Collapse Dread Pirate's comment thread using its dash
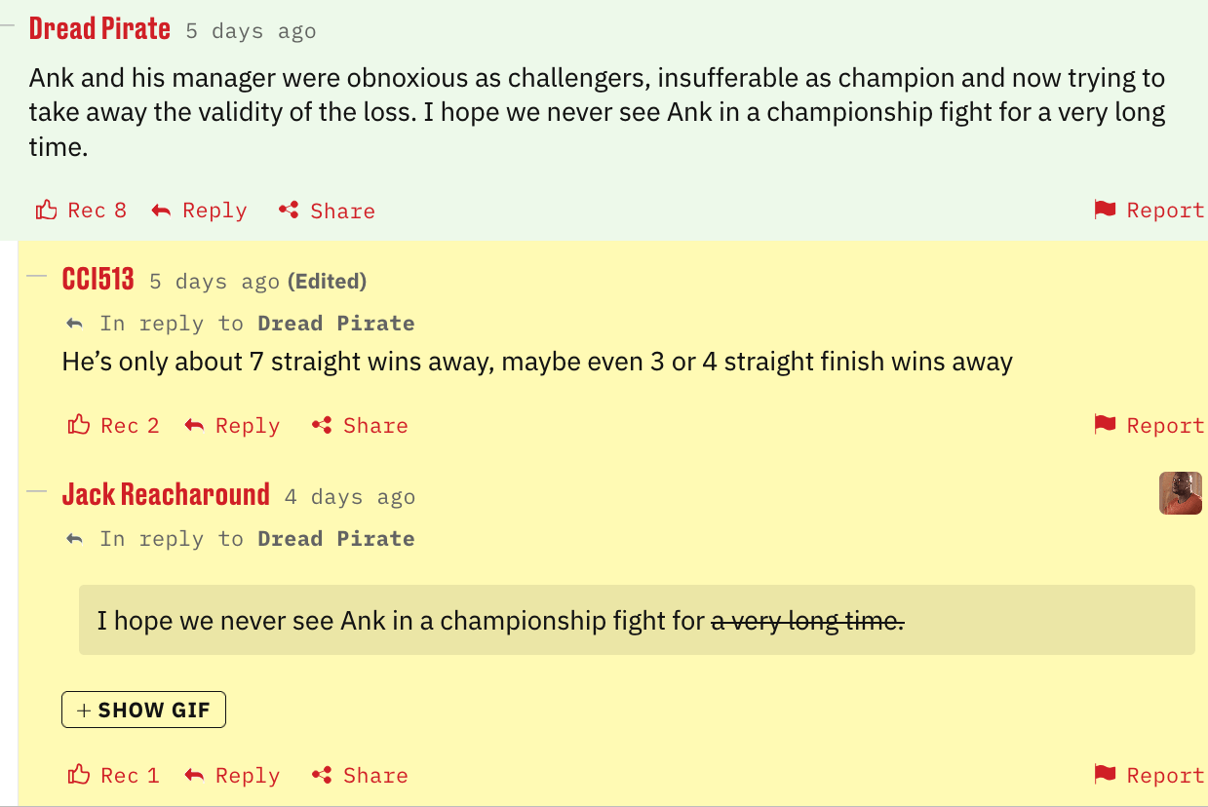The width and height of the screenshot is (1208, 807). tap(6, 26)
